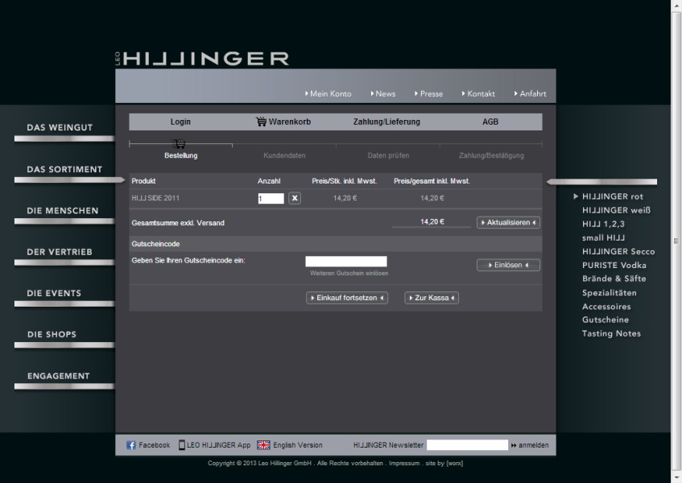Open Spezialitäten category
This screenshot has height=483, width=682.
(610, 293)
